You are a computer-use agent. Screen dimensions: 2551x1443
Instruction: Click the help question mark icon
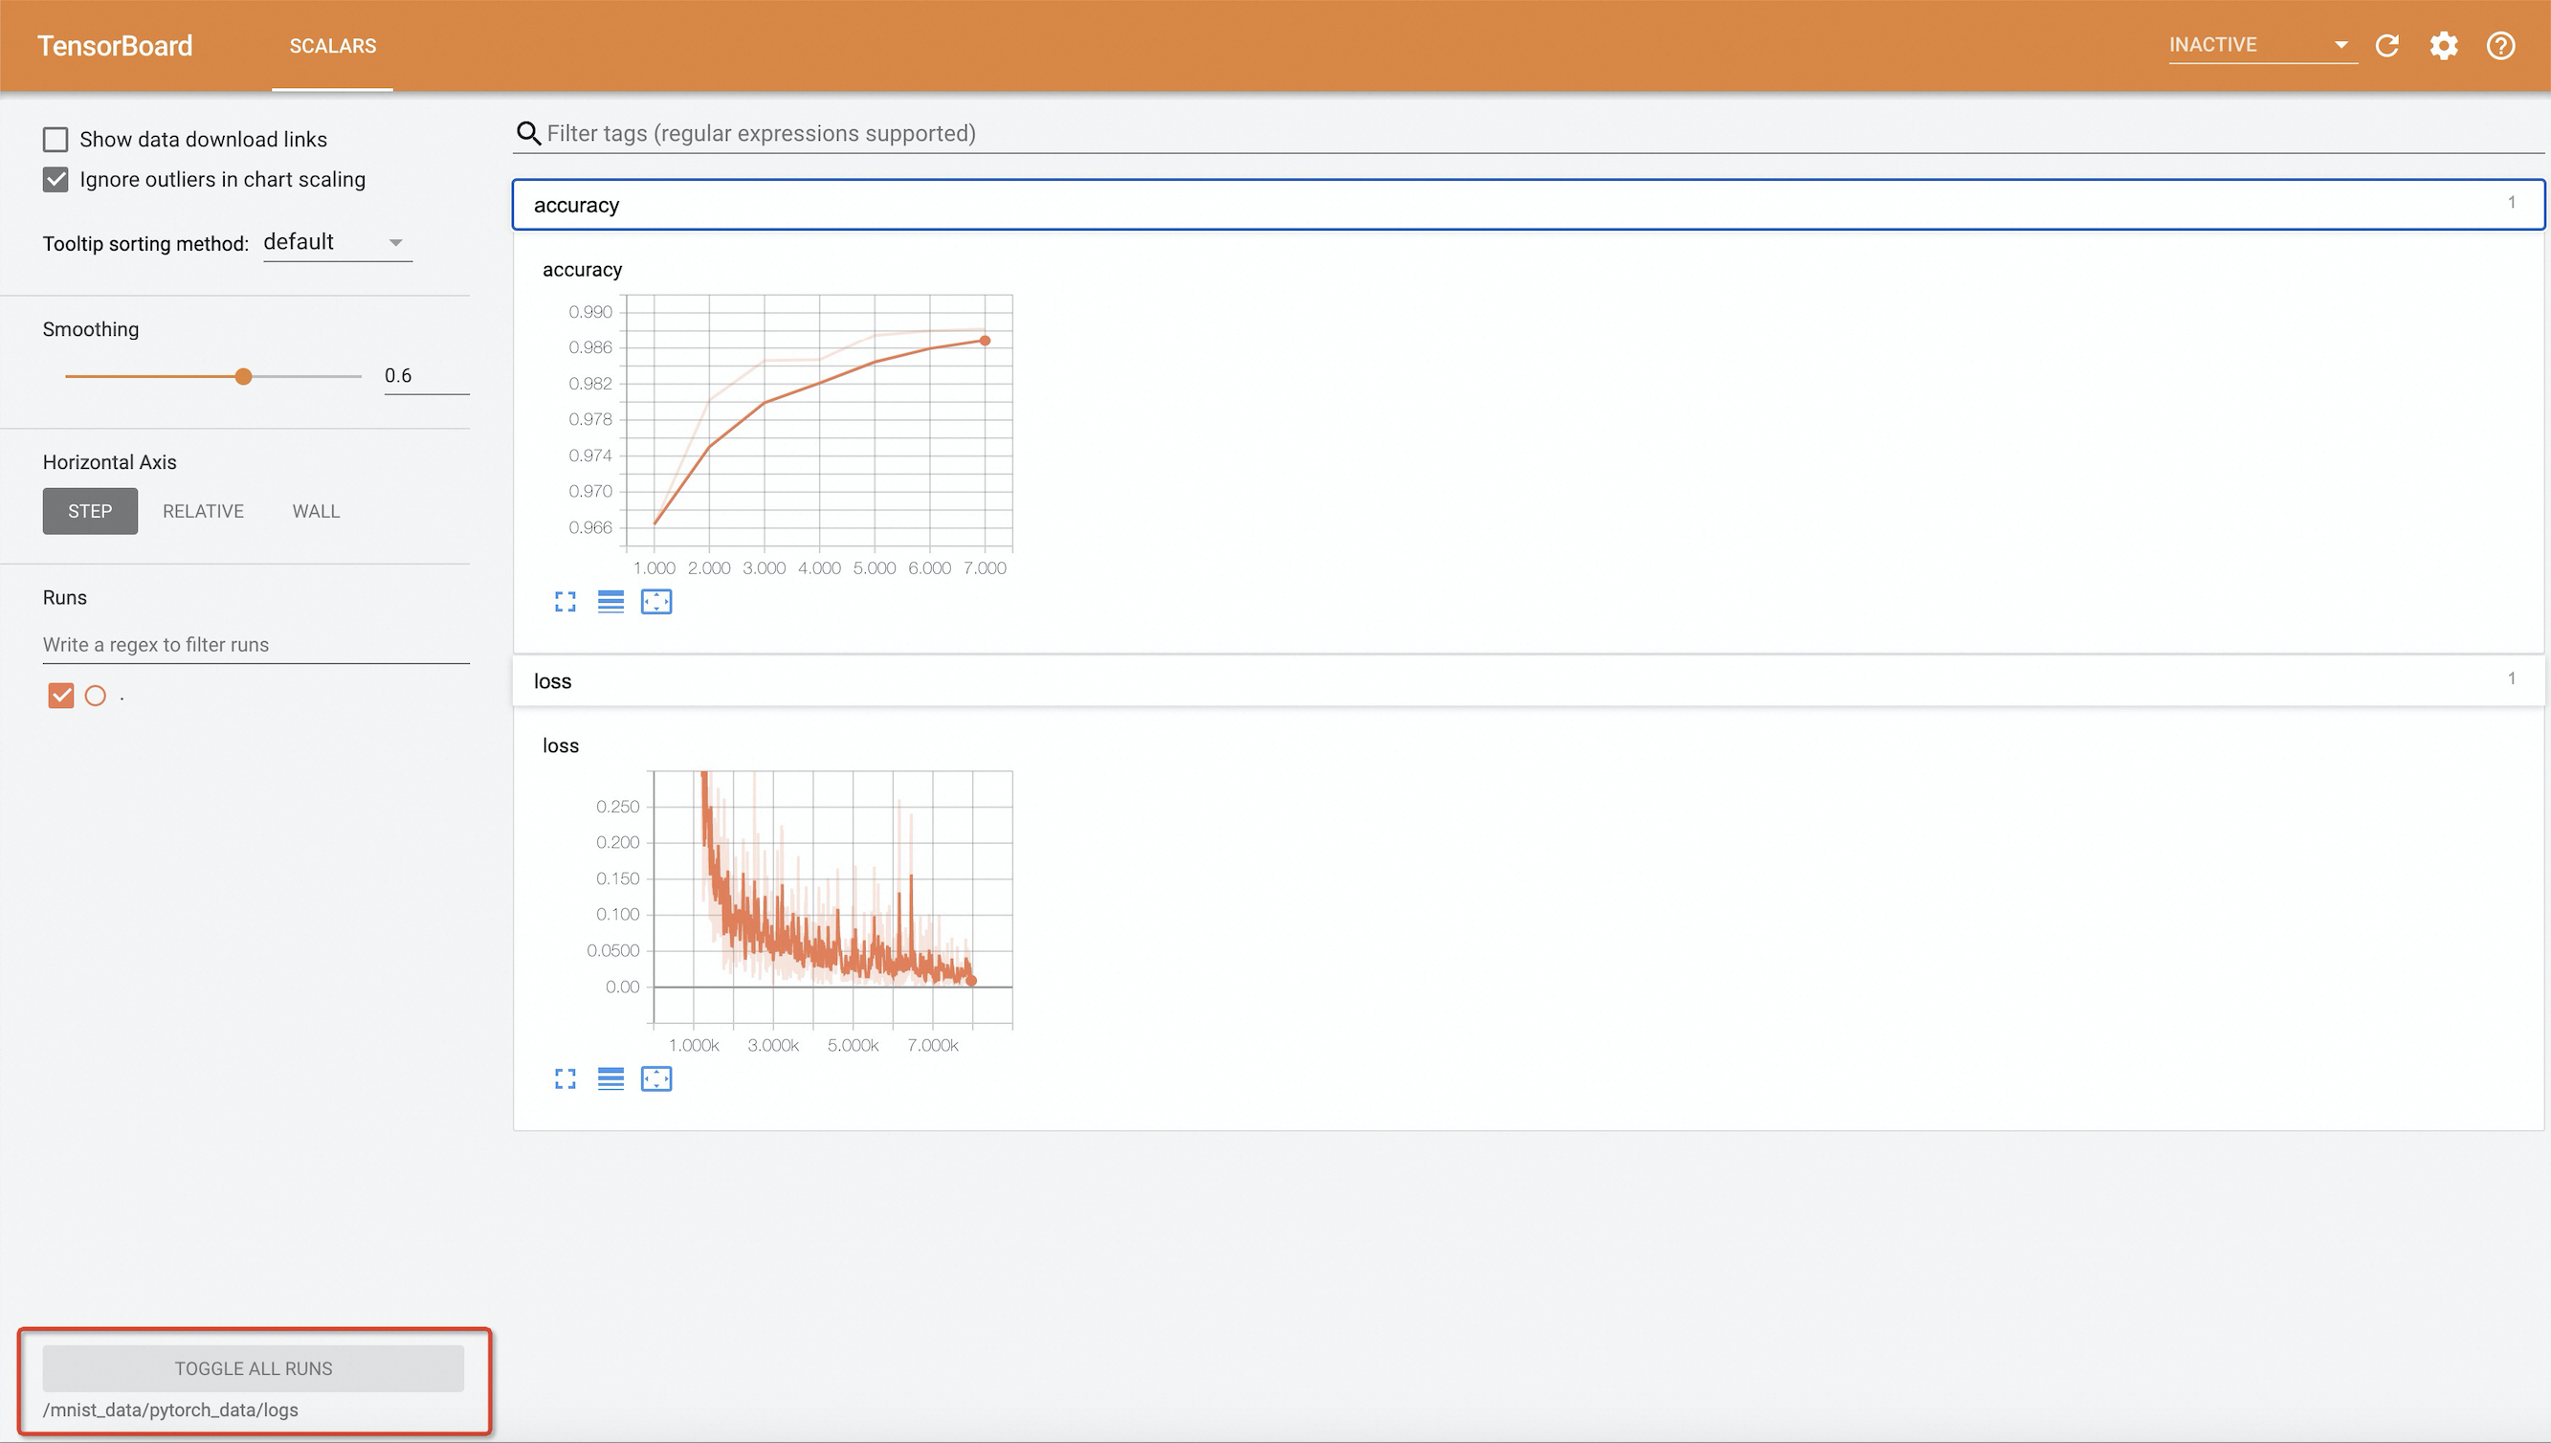[2502, 46]
